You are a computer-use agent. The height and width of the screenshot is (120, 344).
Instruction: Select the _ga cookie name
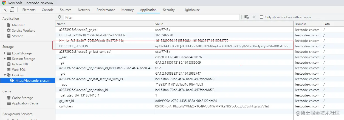tap(62, 63)
